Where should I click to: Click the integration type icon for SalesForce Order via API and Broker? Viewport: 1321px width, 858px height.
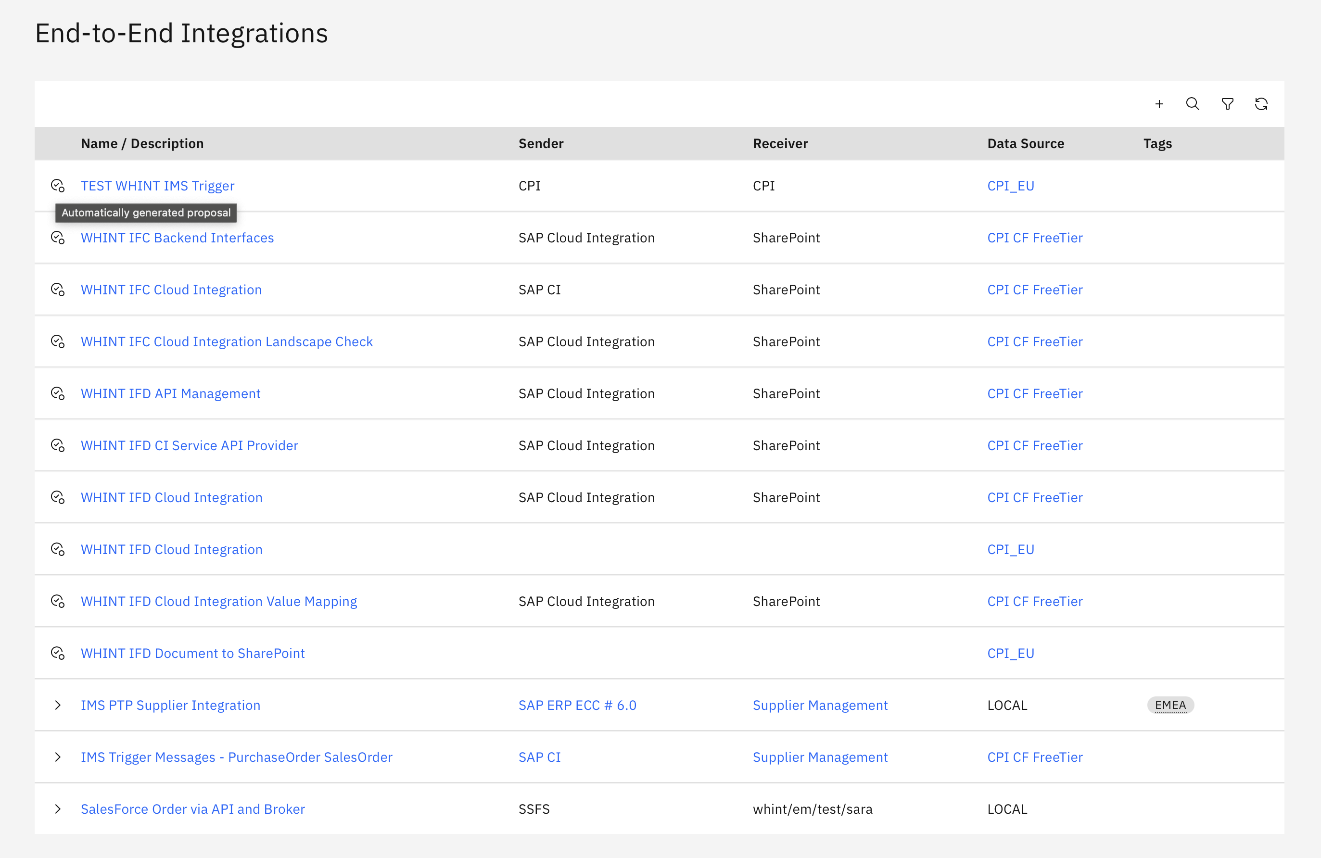click(x=58, y=809)
